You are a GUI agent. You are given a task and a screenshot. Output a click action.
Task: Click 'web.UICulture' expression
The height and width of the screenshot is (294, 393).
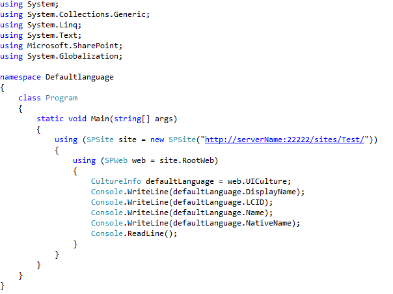click(x=257, y=181)
